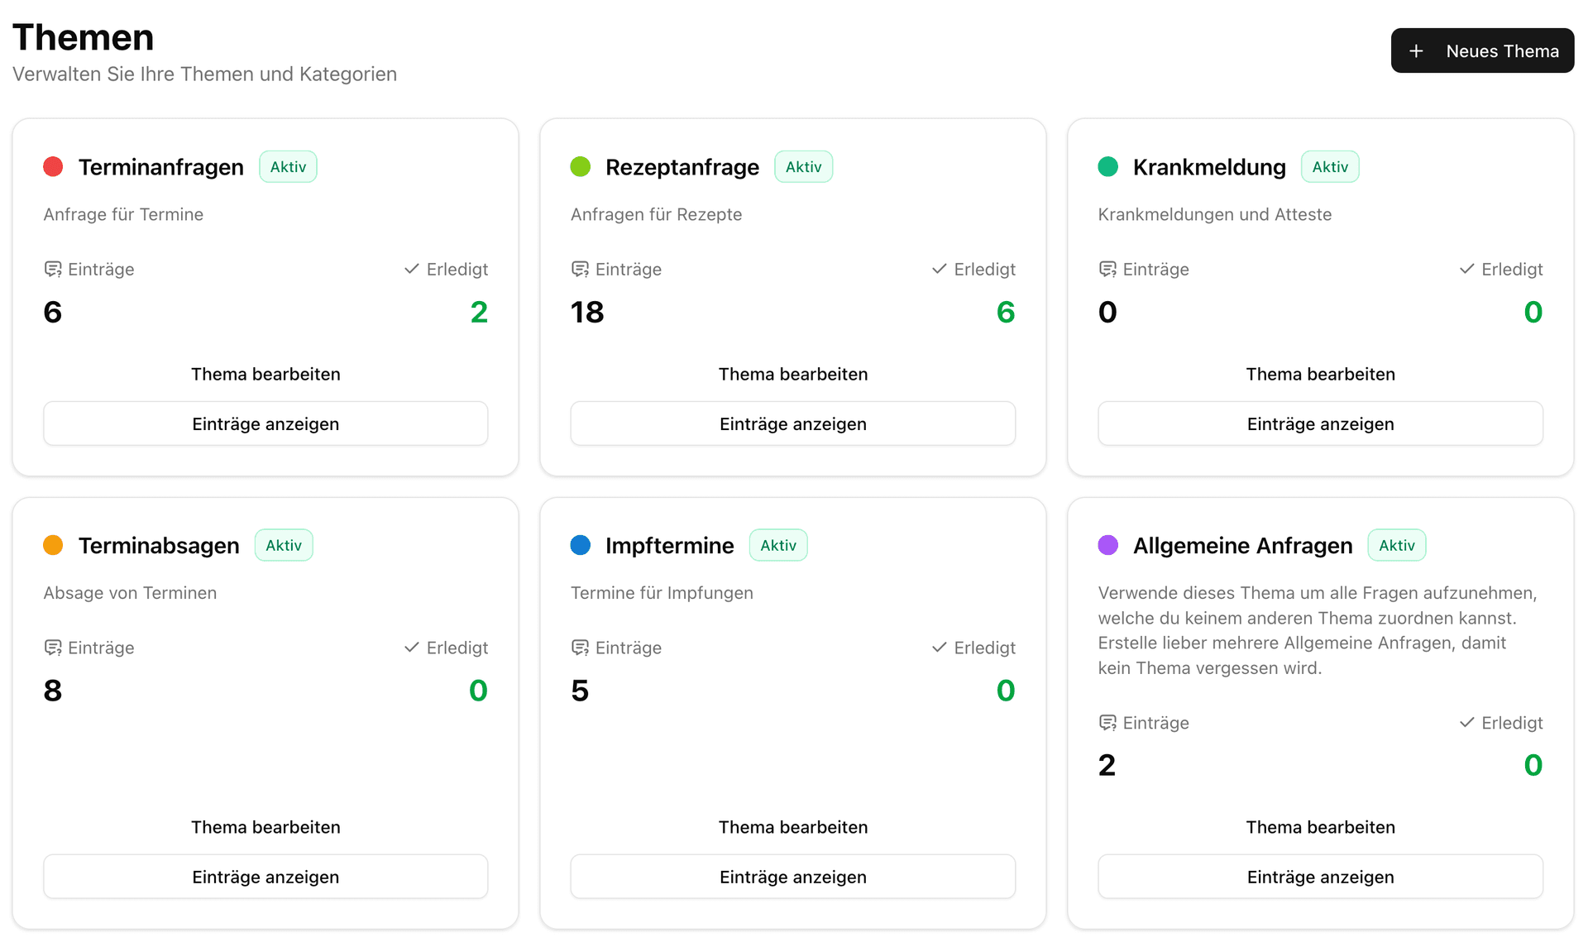Click blue color dot beside Impftermine
Viewport: 1588px width, 942px height.
pyautogui.click(x=580, y=545)
